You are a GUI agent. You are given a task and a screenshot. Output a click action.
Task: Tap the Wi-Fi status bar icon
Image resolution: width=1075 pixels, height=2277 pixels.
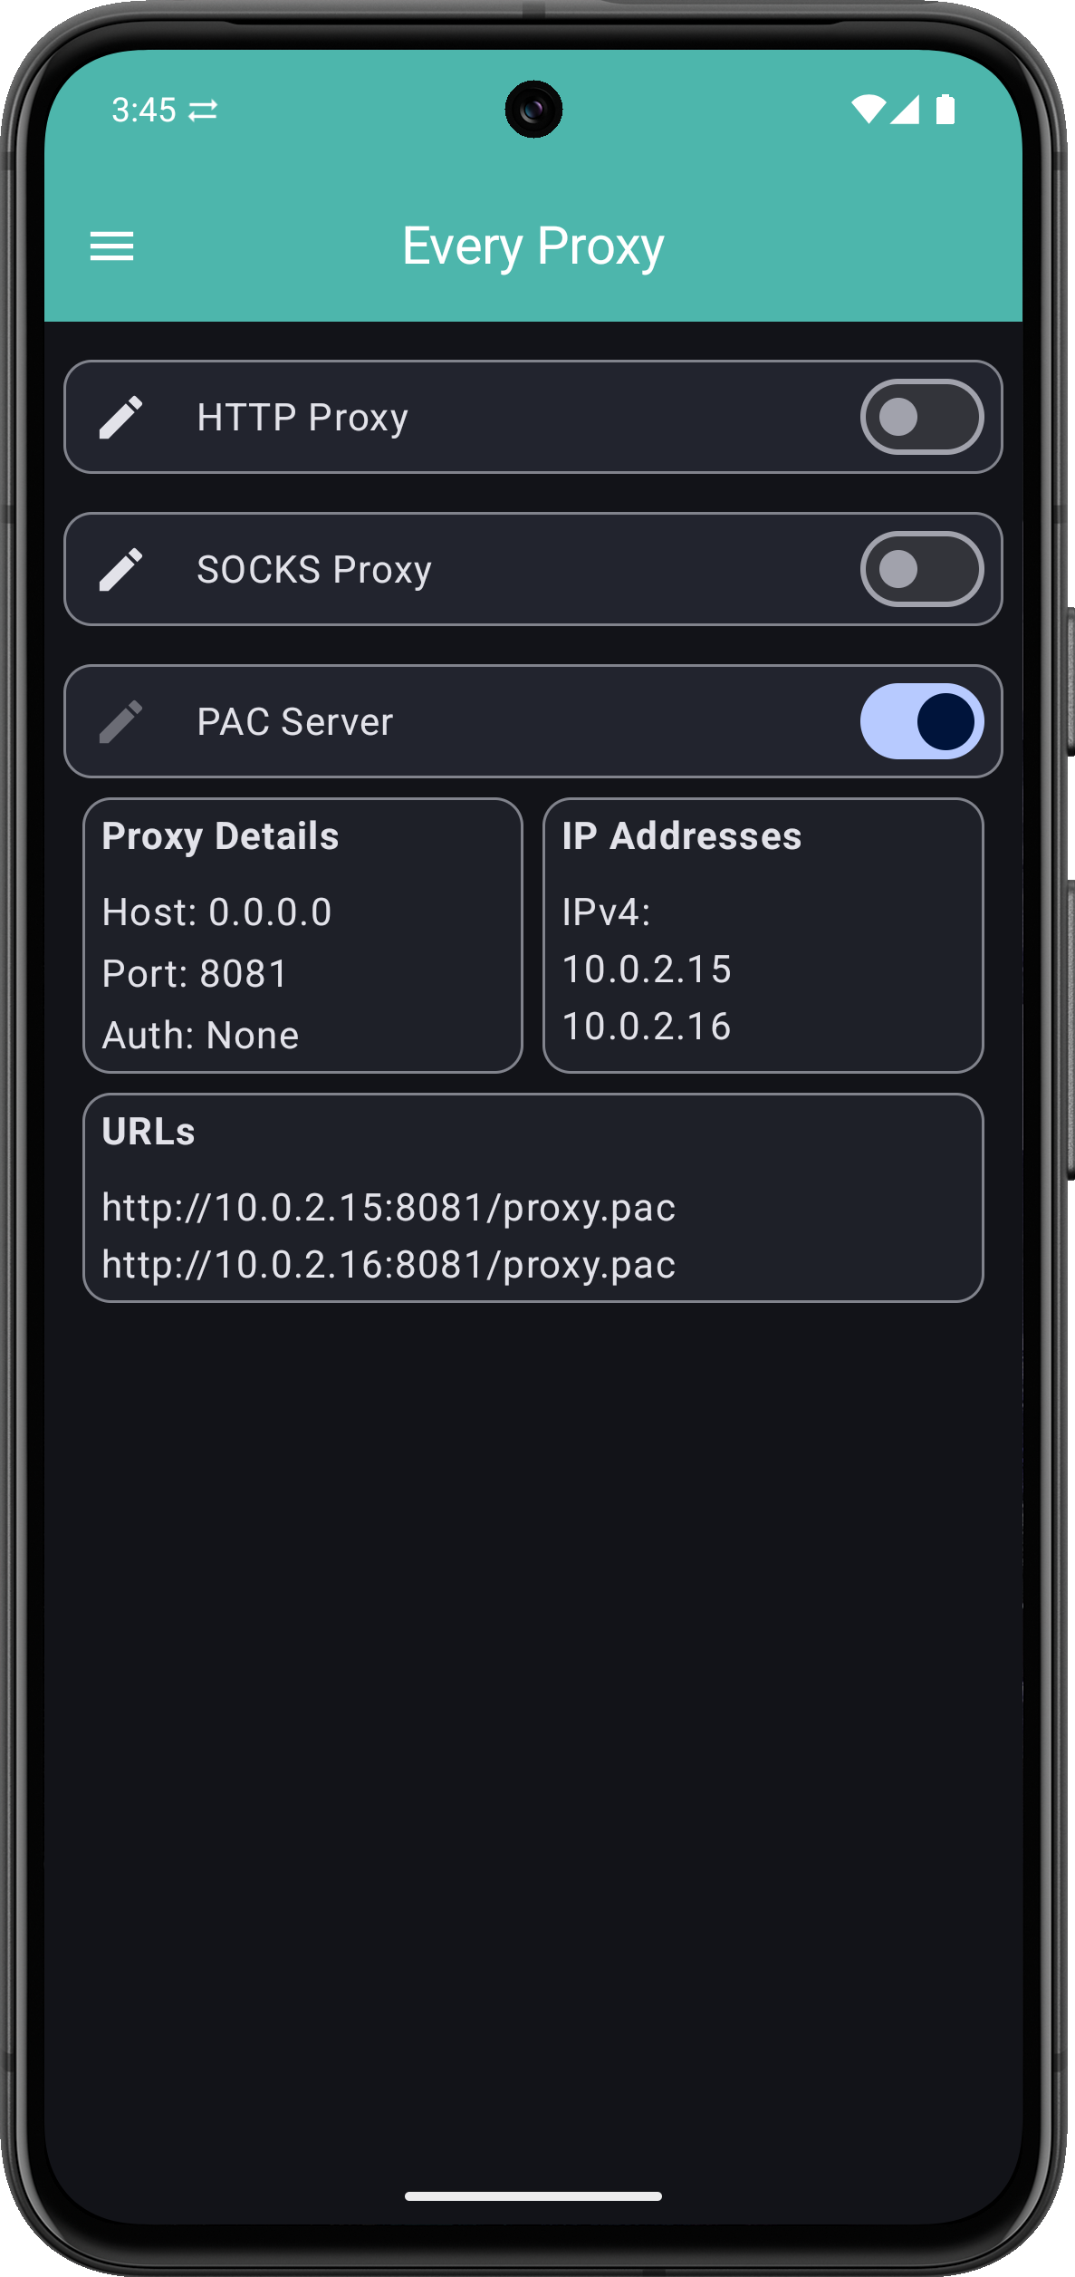868,110
